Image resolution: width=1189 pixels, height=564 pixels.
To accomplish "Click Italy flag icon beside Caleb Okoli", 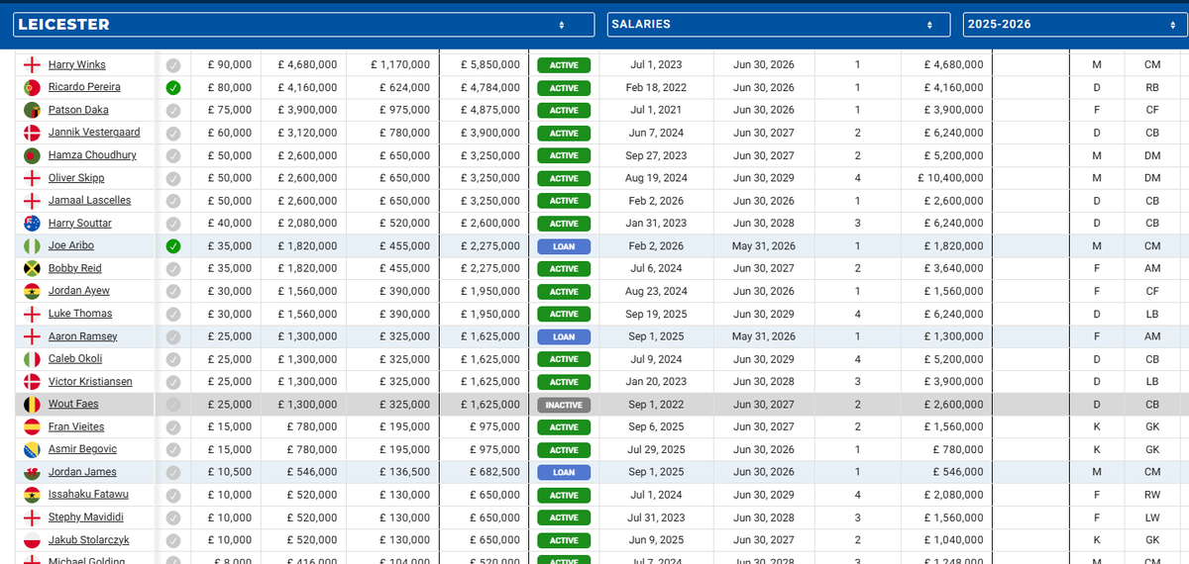I will [32, 358].
